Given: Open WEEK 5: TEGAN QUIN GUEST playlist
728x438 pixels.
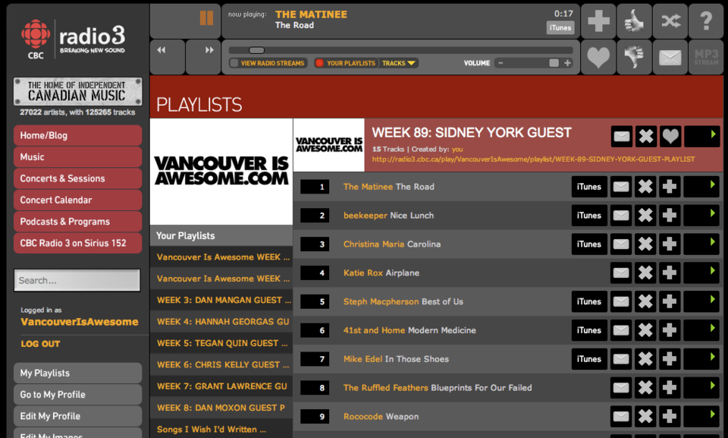Looking at the screenshot, I should (221, 343).
